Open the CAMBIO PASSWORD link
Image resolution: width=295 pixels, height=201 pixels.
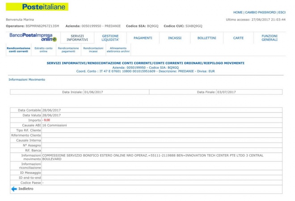260,12
